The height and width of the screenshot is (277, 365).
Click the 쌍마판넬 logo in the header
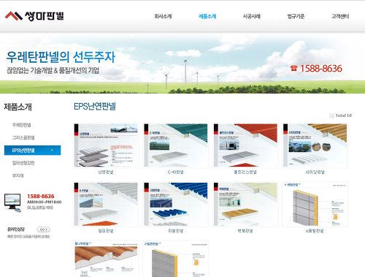point(34,16)
